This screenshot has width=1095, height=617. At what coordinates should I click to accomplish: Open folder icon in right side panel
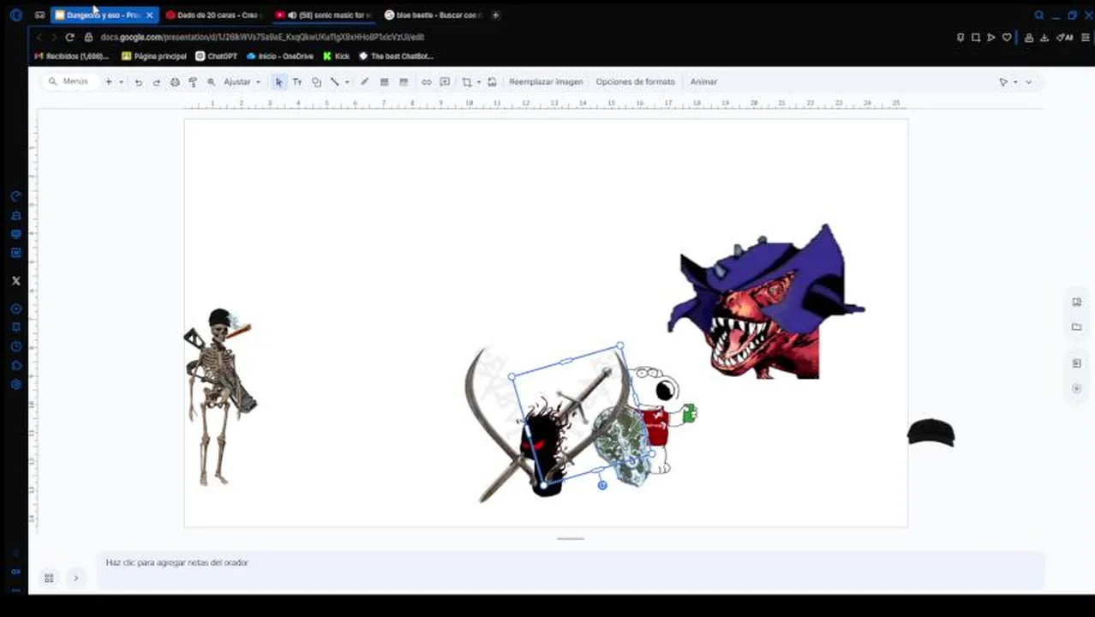coord(1077,327)
